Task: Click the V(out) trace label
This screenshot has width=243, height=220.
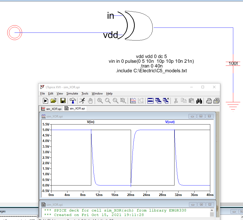Action: click(x=170, y=122)
